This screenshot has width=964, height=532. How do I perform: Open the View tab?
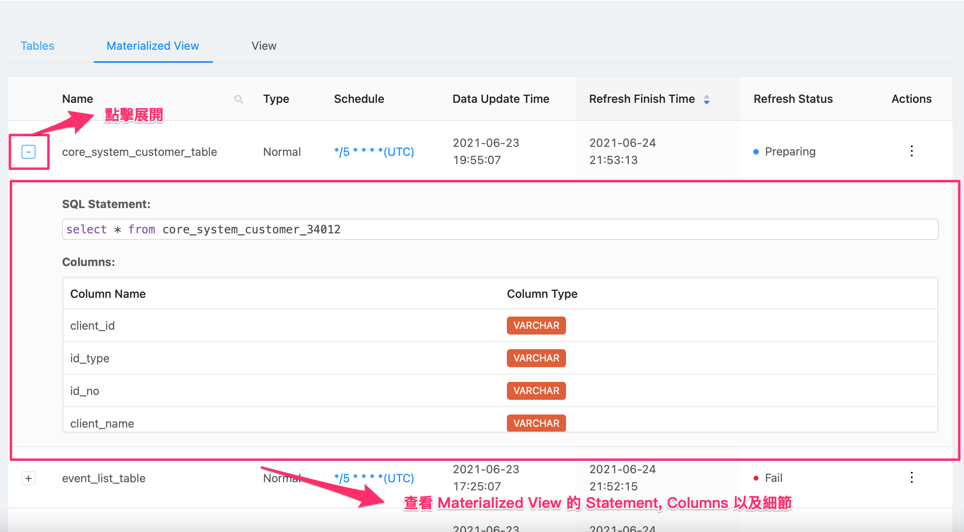click(264, 46)
